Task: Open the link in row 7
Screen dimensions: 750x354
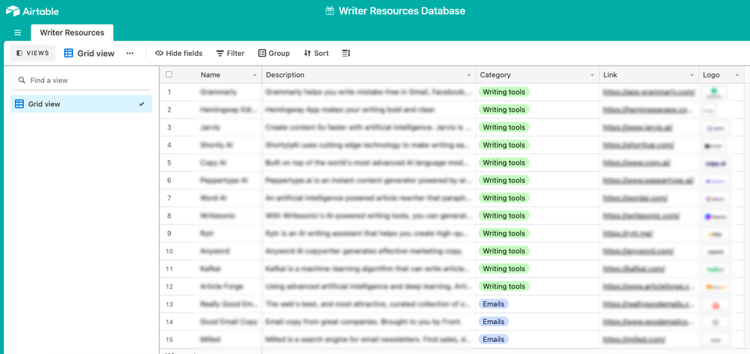Action: pyautogui.click(x=635, y=197)
